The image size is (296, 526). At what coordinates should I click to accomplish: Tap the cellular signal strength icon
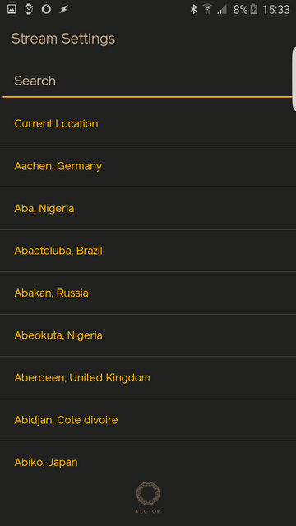[222, 9]
